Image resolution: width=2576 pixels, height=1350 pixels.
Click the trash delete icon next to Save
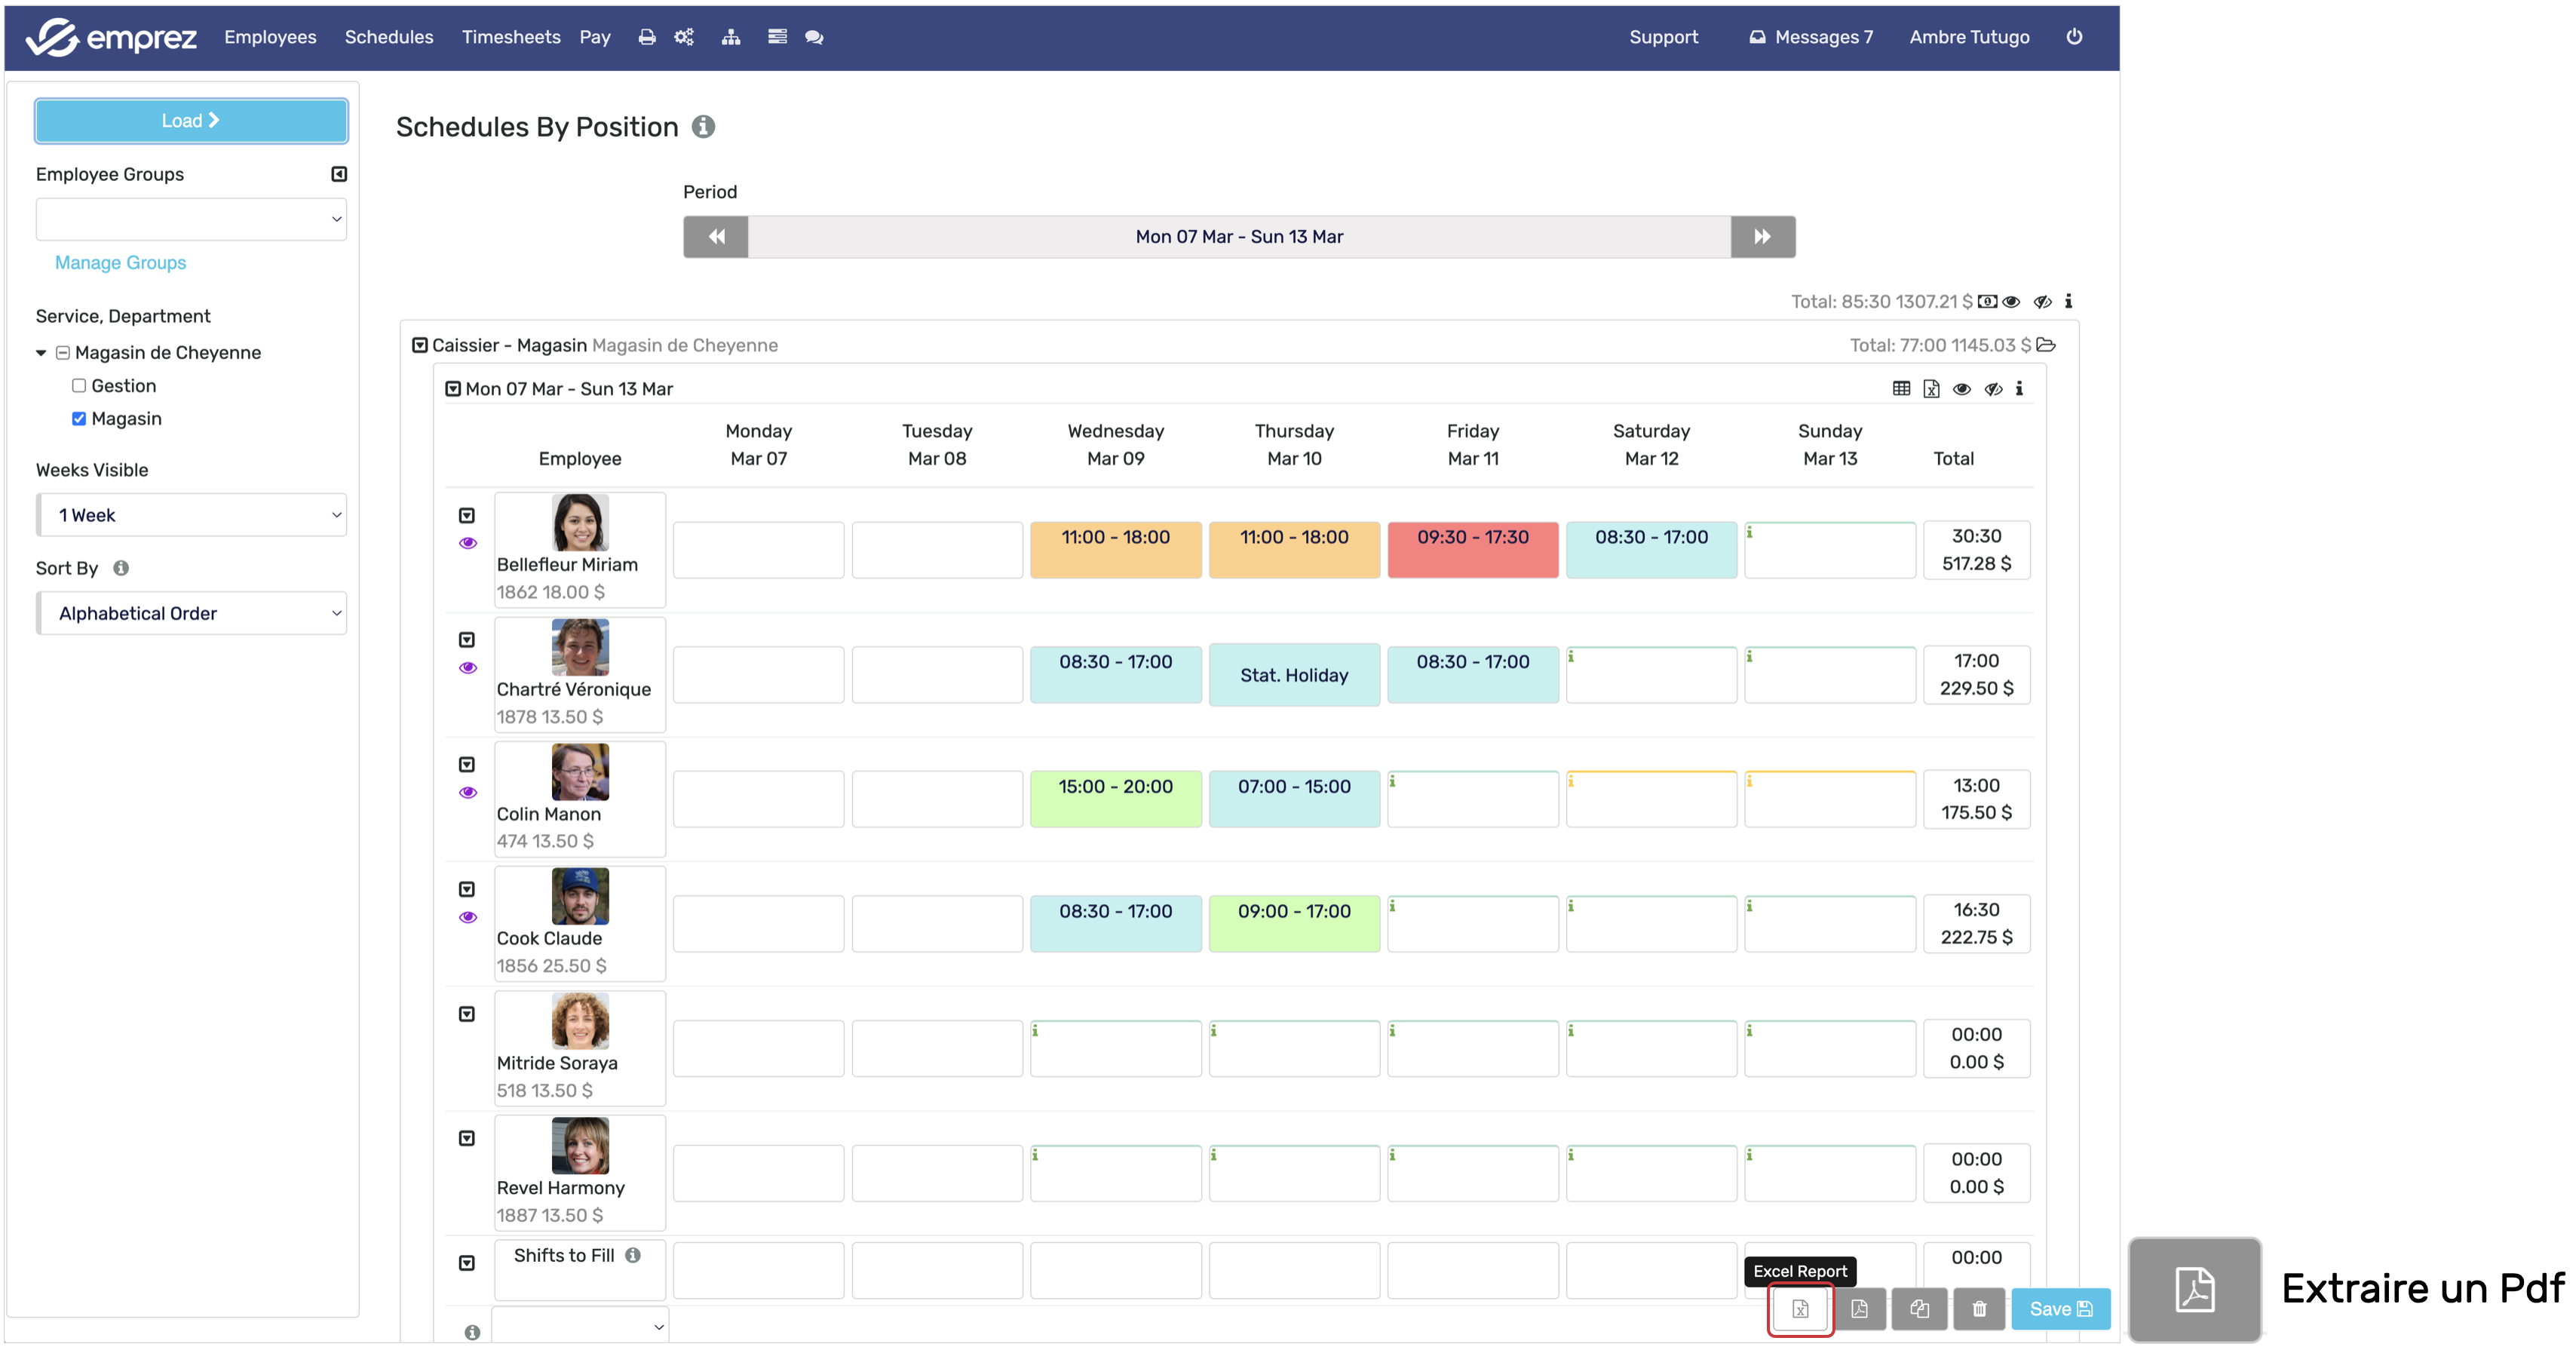pyautogui.click(x=1979, y=1308)
